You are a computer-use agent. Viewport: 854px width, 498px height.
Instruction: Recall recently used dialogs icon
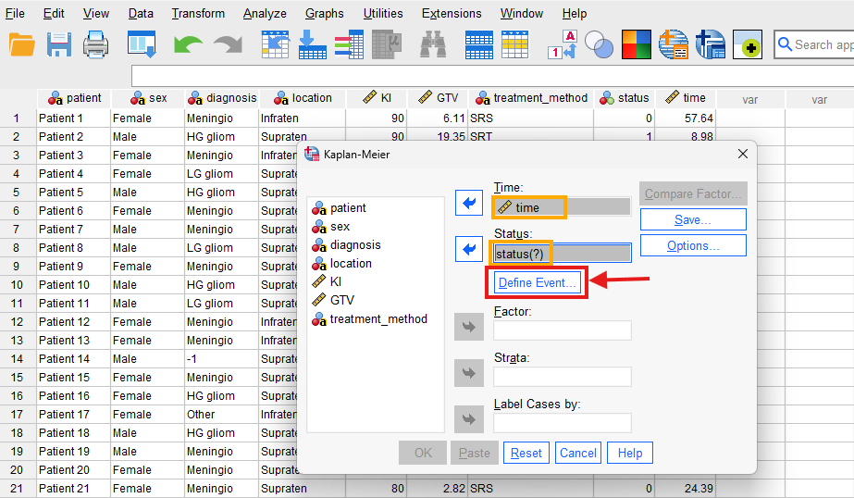[142, 44]
